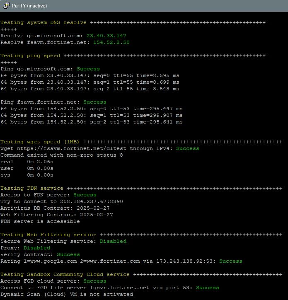This screenshot has width=288, height=300.
Task: Click ping line with time=8.595 ms
Action: [90, 75]
